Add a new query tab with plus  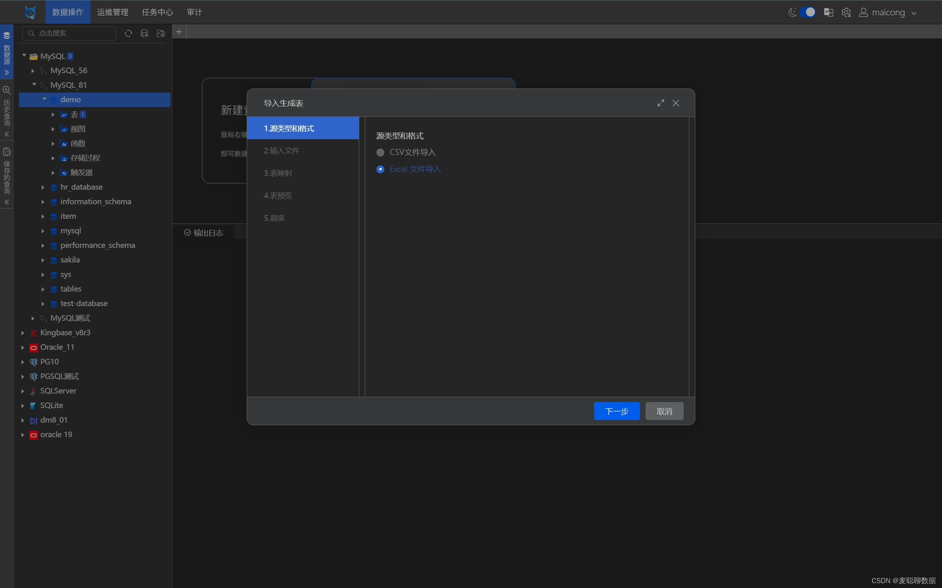pos(179,32)
